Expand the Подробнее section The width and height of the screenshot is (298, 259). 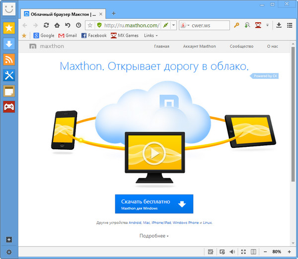point(153,236)
